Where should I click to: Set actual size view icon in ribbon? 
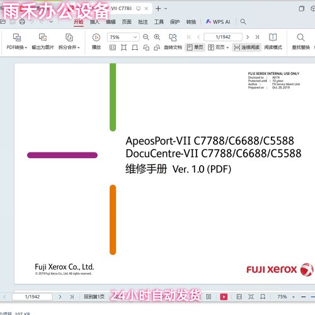113,48
